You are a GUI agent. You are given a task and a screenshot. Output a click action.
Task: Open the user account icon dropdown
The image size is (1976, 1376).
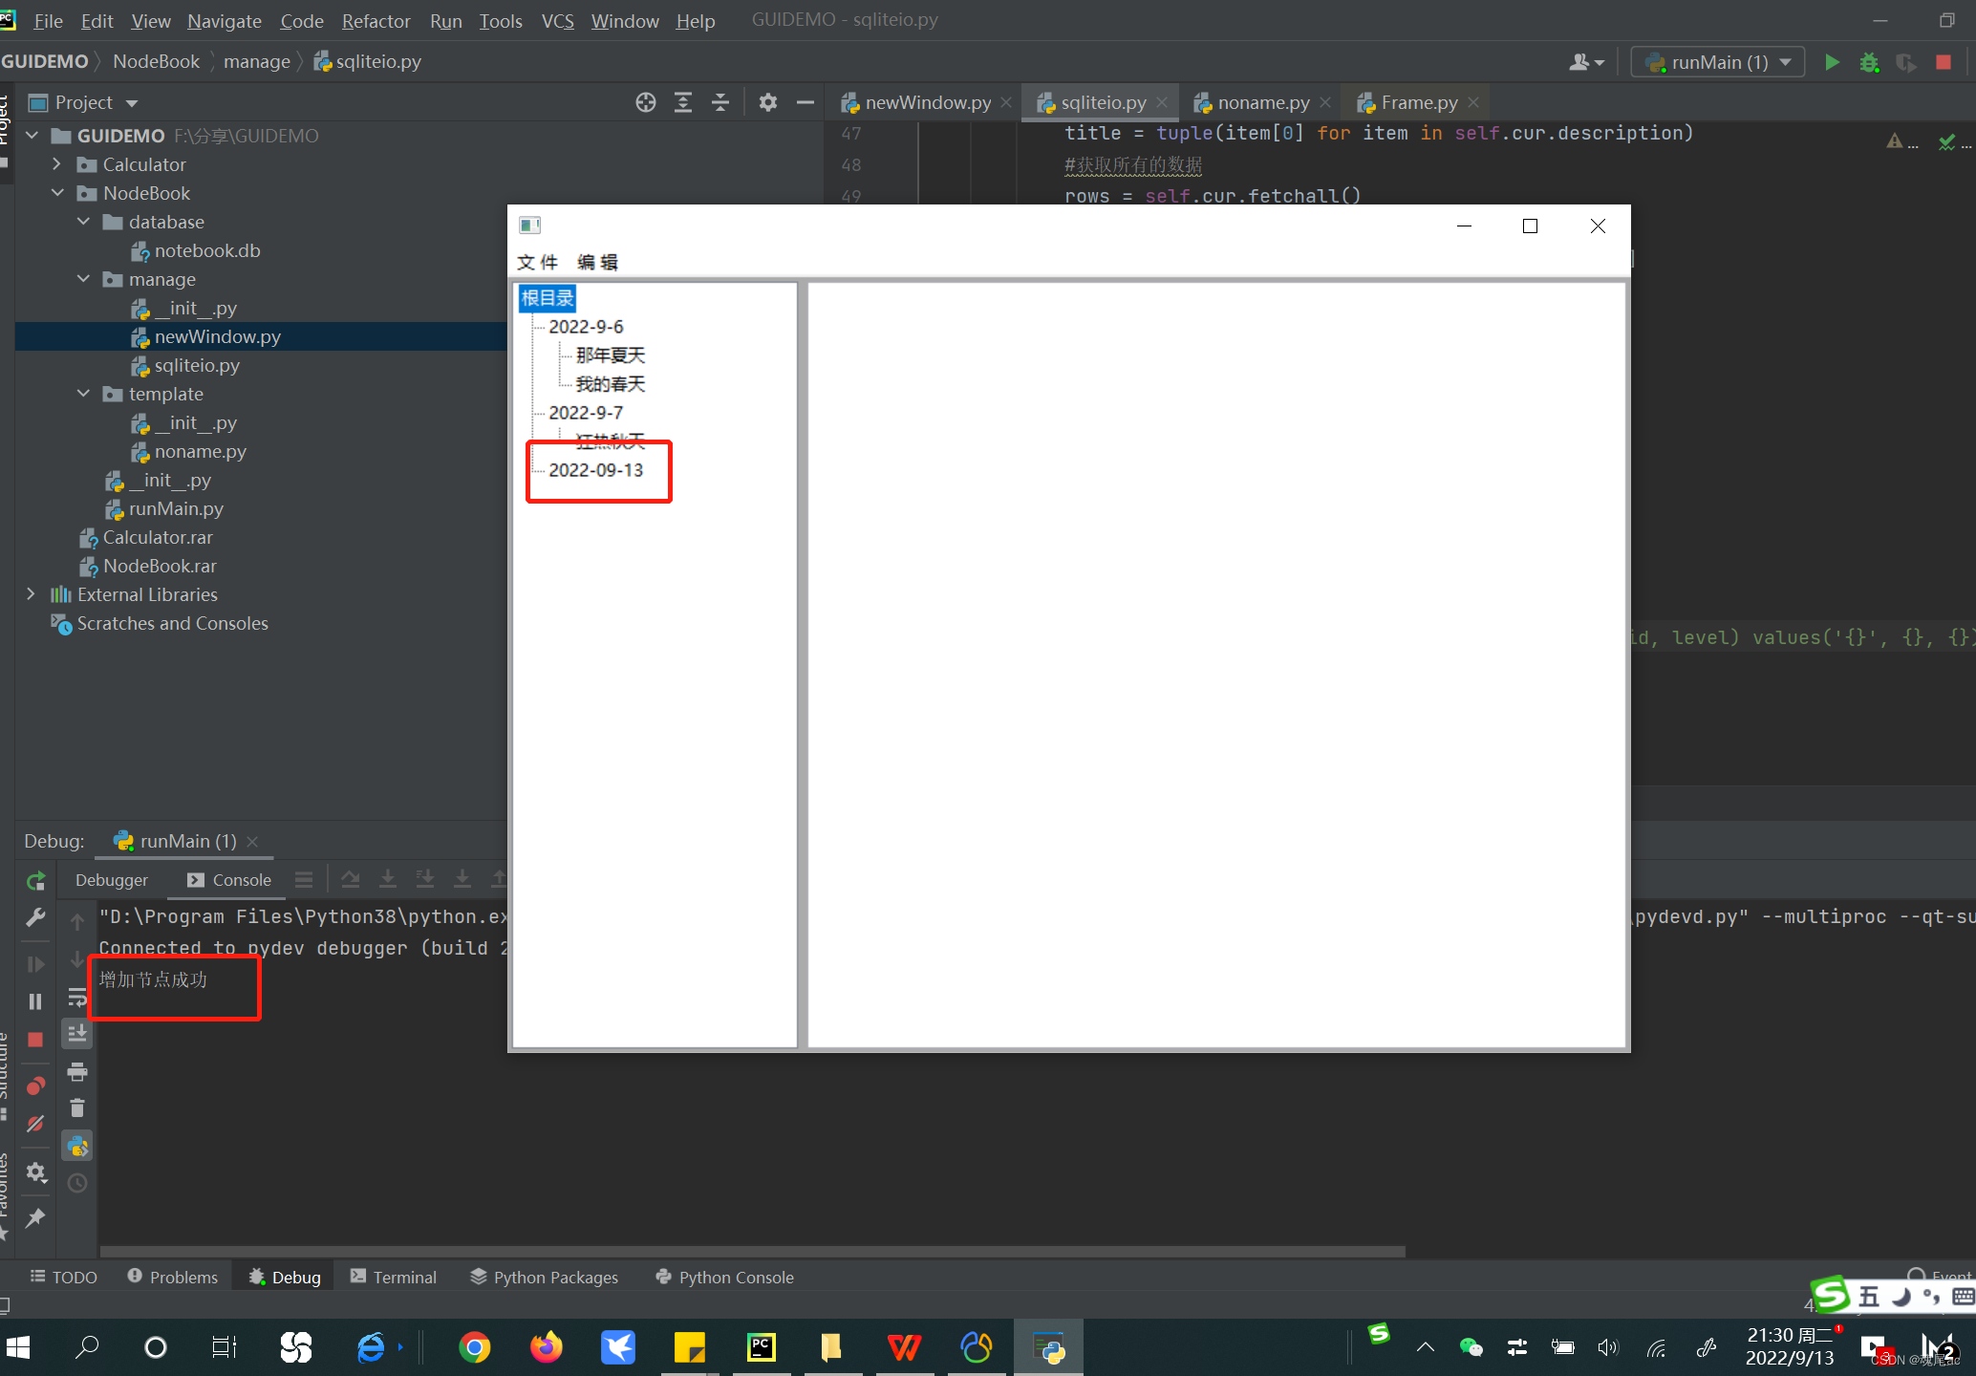[x=1586, y=62]
